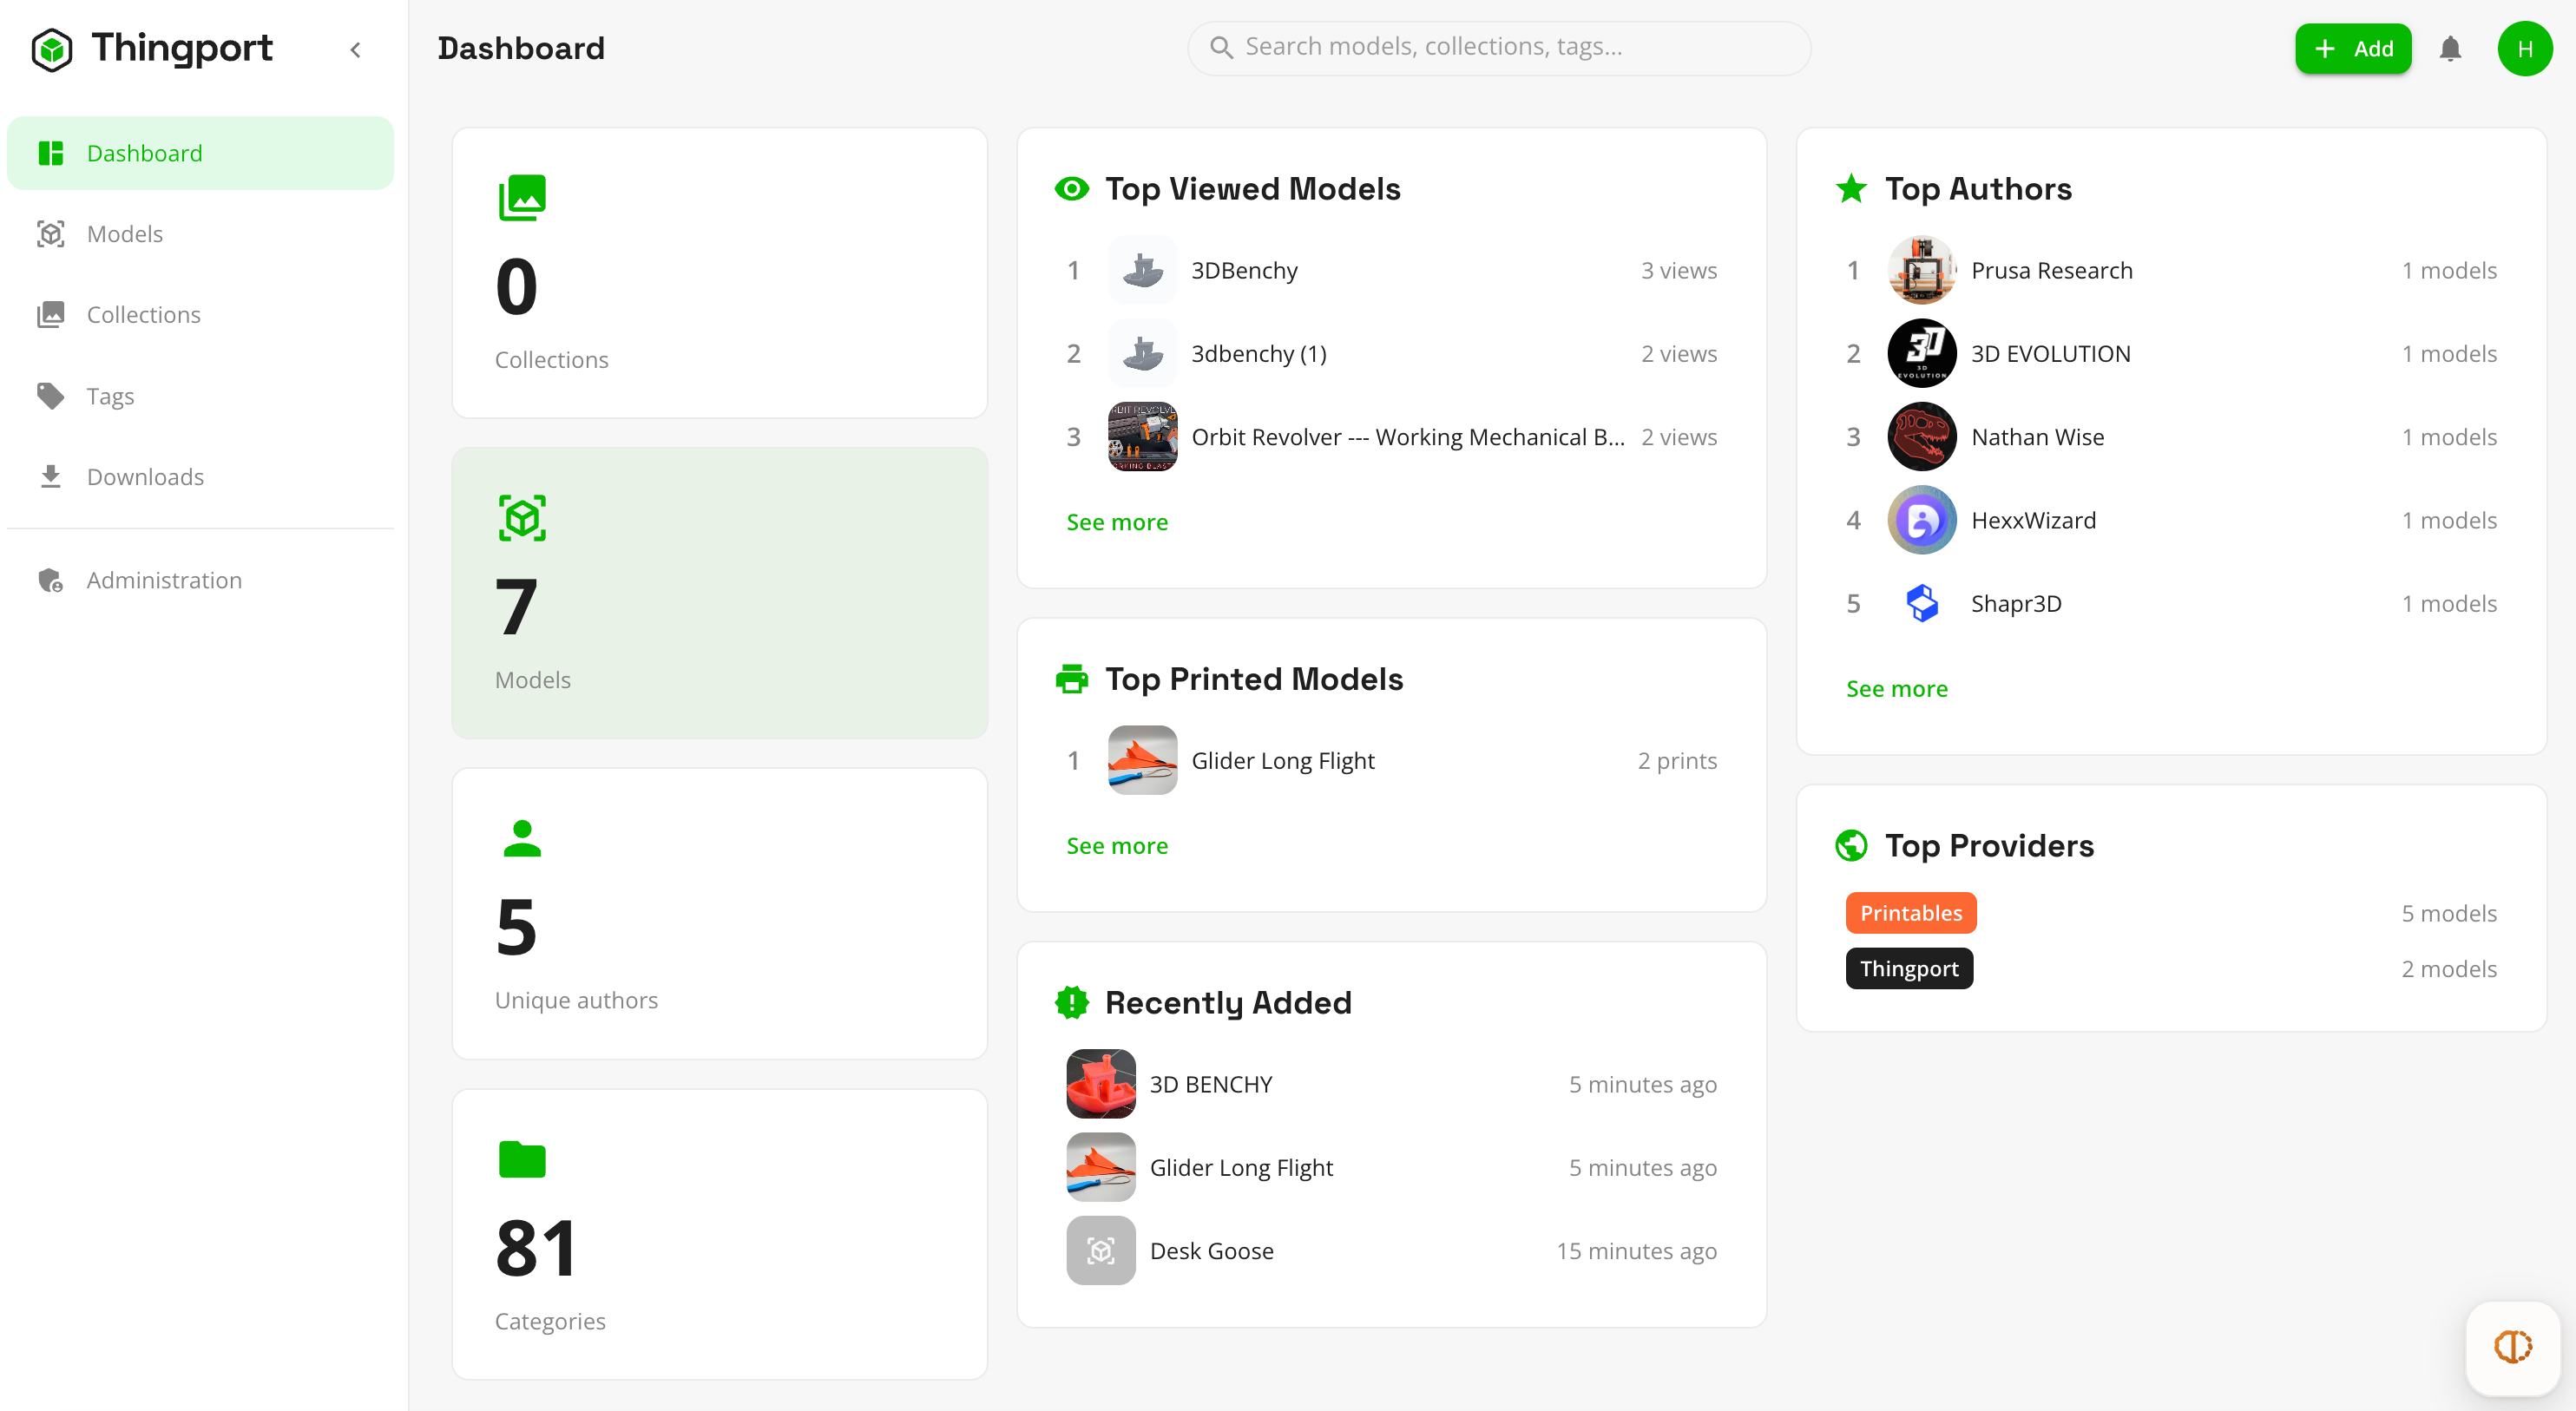Open the notifications bell

(2449, 48)
